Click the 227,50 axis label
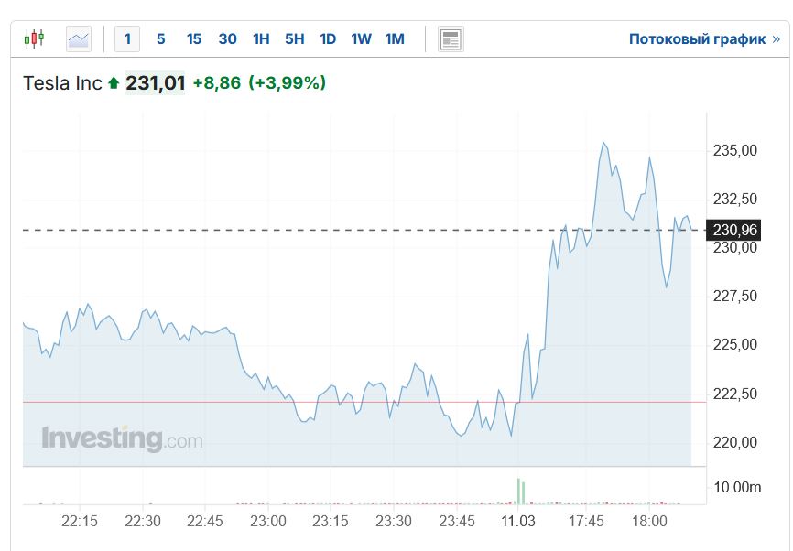This screenshot has height=551, width=793. click(734, 296)
